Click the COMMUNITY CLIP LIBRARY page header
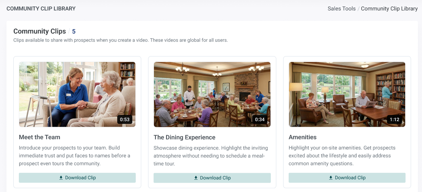422x192 pixels. [41, 9]
